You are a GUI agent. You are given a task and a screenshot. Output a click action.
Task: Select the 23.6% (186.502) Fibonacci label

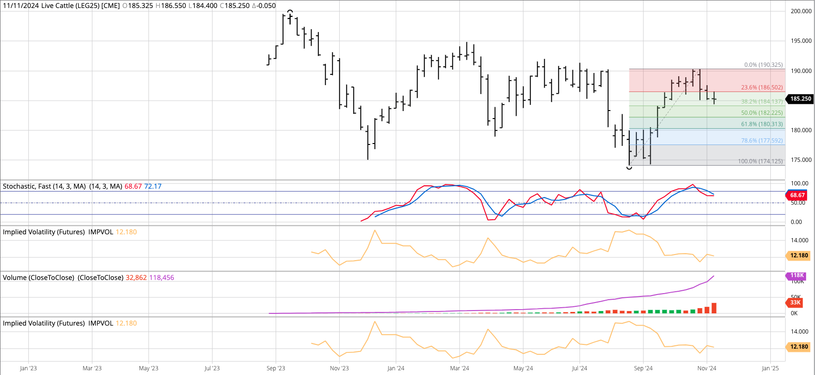tap(762, 88)
